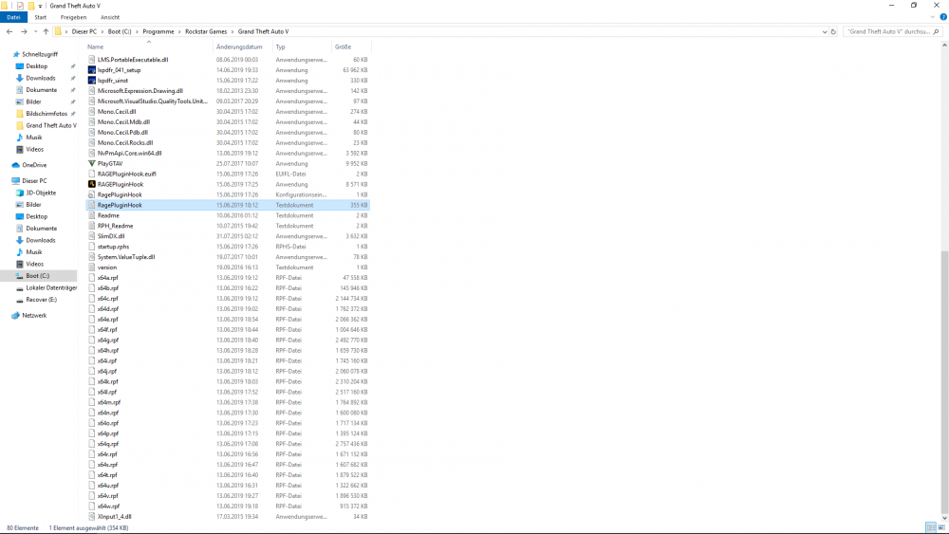This screenshot has height=534, width=949.
Task: Expand the ribbon with the chevron
Action: pos(933,17)
